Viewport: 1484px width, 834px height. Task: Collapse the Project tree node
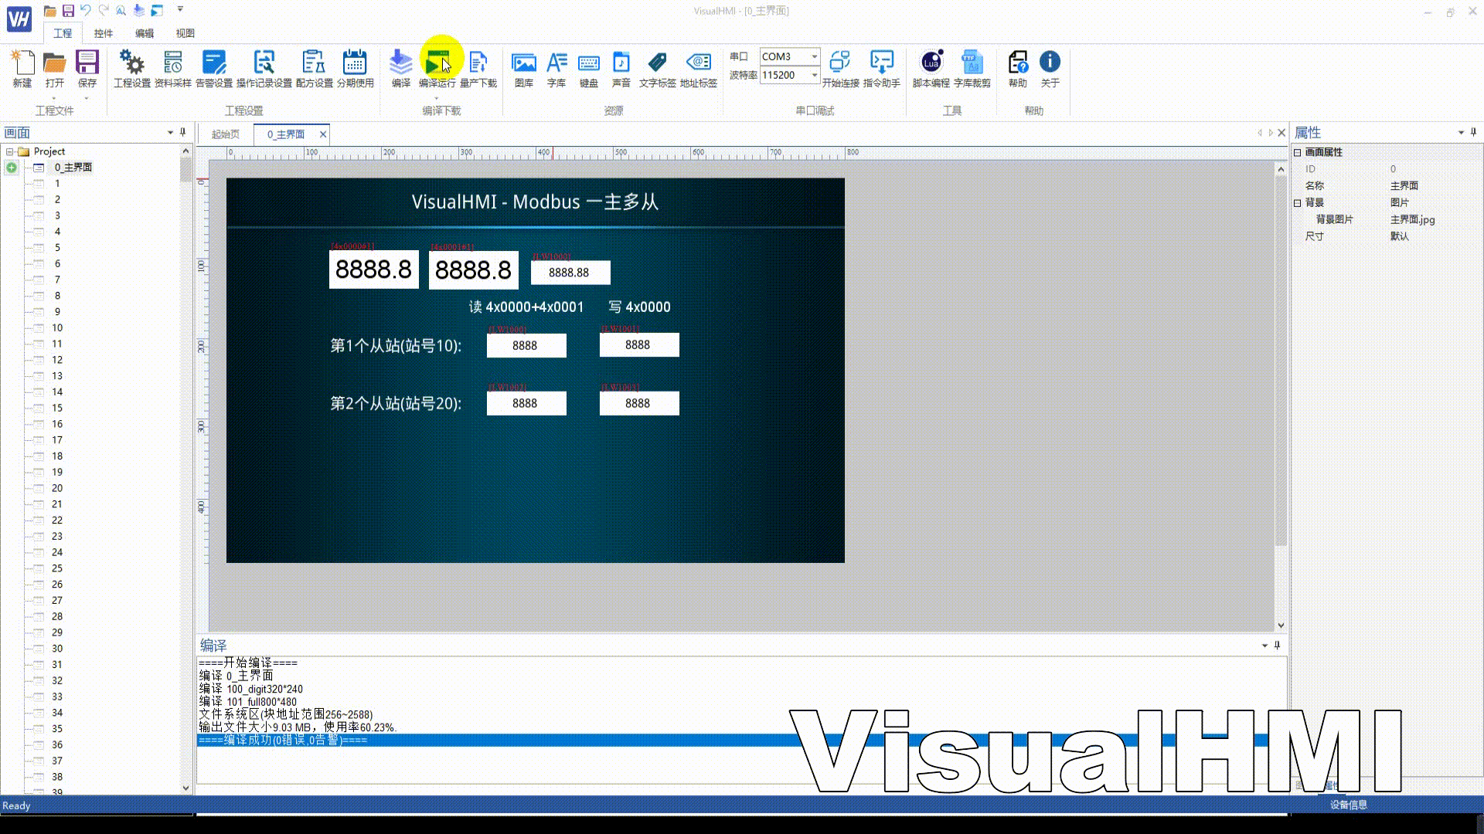click(9, 151)
